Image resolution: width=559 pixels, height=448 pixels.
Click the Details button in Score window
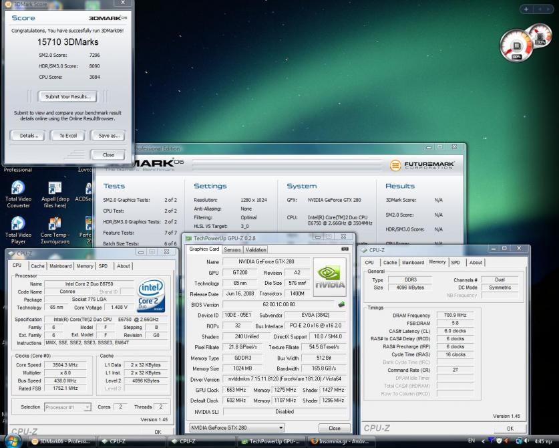point(28,136)
